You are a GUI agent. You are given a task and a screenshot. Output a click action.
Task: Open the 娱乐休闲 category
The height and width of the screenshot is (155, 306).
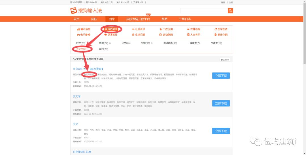coord(221,35)
